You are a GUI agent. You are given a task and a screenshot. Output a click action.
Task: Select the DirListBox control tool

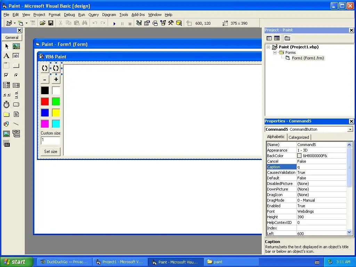[x=7, y=114]
